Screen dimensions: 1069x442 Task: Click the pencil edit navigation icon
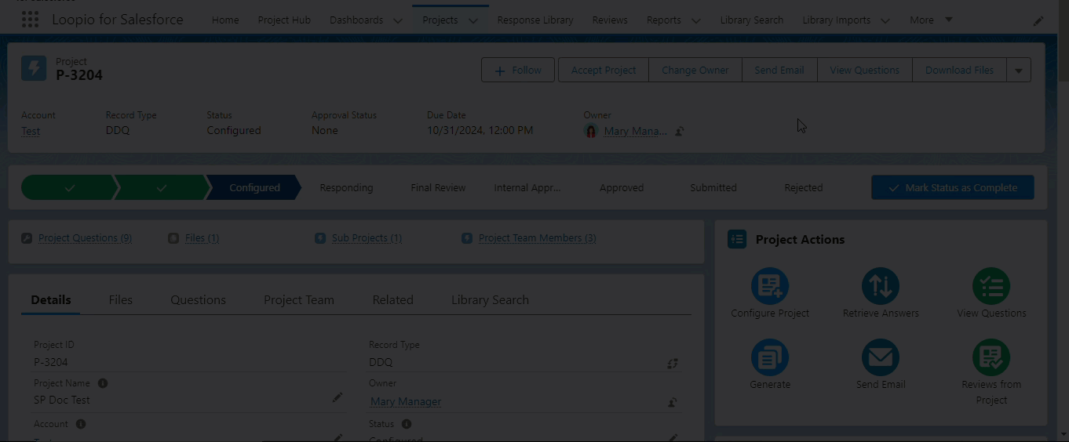click(x=1038, y=21)
